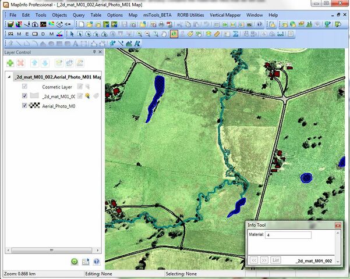
Task: Open the Vertical Mapper menu
Action: click(x=225, y=15)
